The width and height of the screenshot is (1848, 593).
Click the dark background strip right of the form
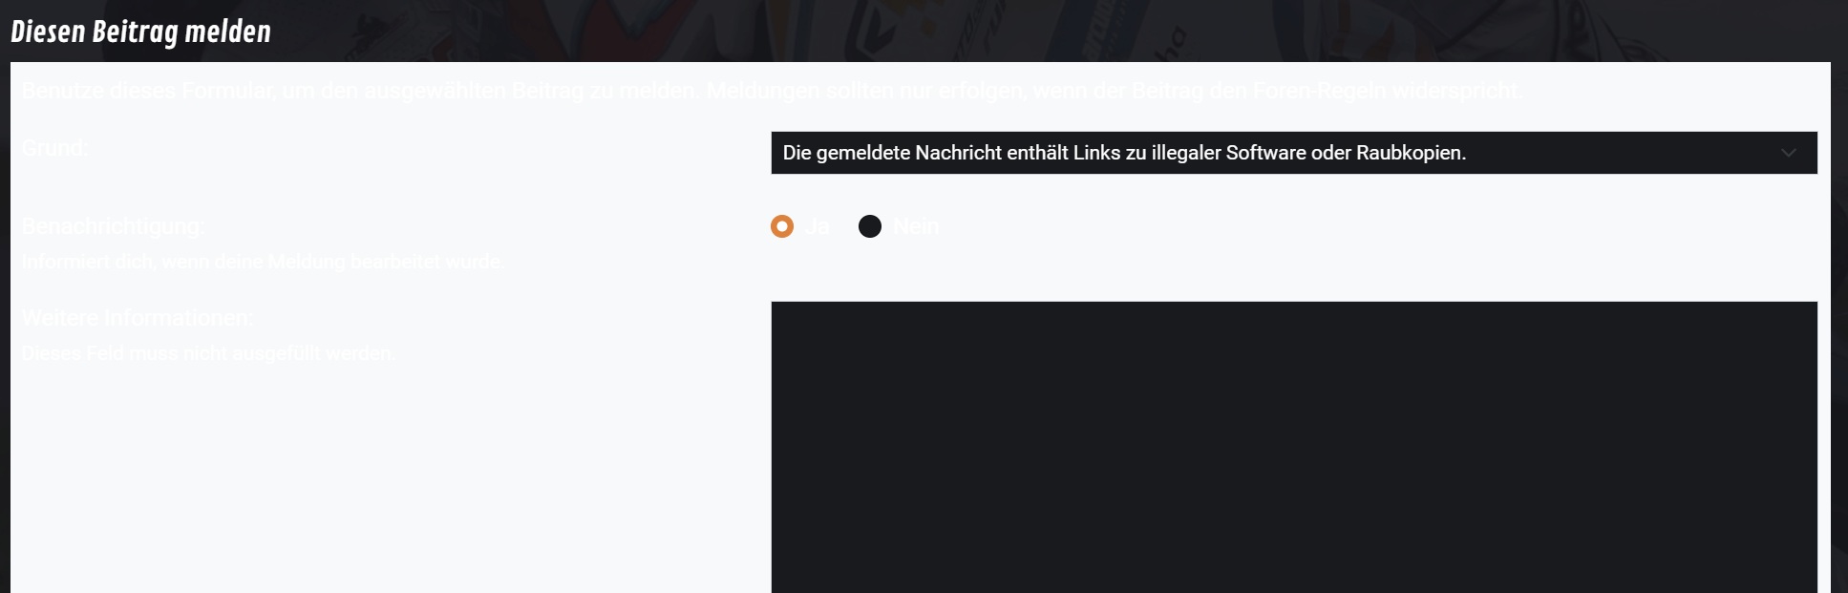tap(1839, 325)
